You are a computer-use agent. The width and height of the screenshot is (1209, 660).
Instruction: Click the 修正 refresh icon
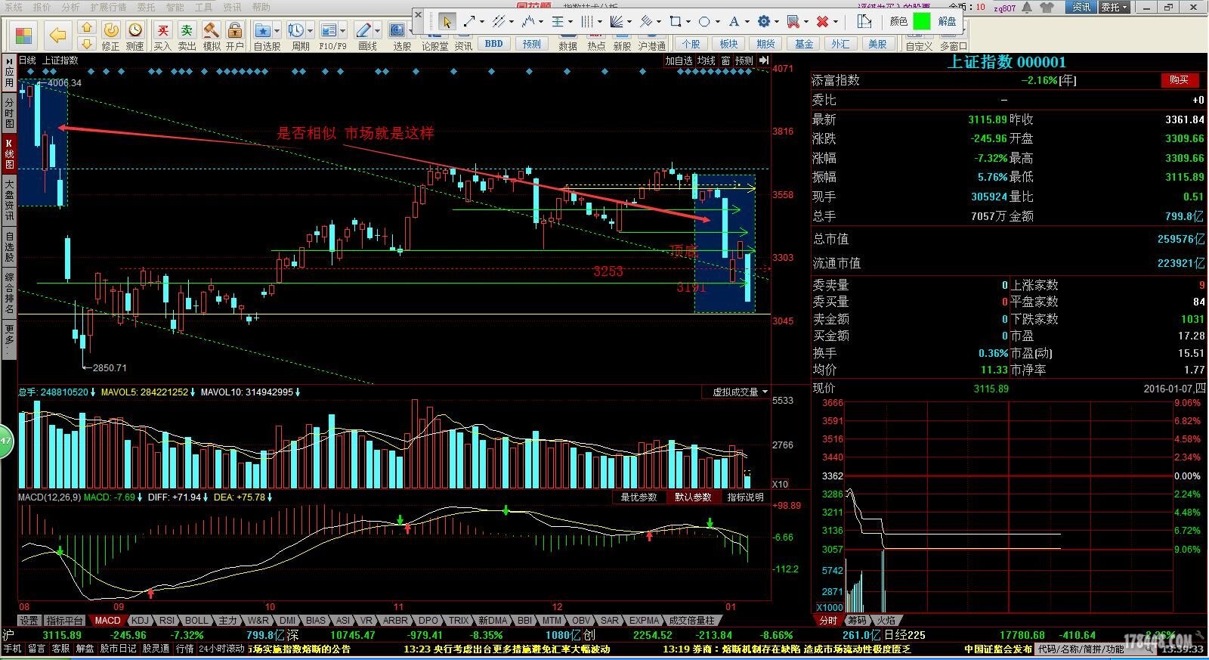(x=110, y=30)
